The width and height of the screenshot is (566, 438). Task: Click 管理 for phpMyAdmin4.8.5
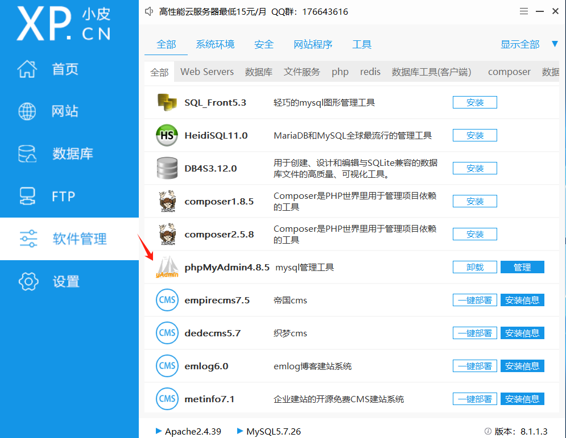[x=522, y=267]
